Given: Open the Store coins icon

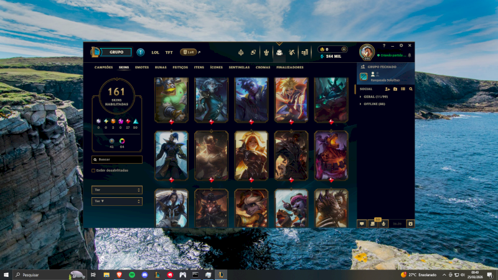Looking at the screenshot, I should [305, 52].
